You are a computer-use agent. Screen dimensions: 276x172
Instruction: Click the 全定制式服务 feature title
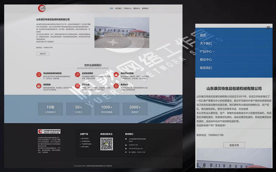[x=88, y=73]
